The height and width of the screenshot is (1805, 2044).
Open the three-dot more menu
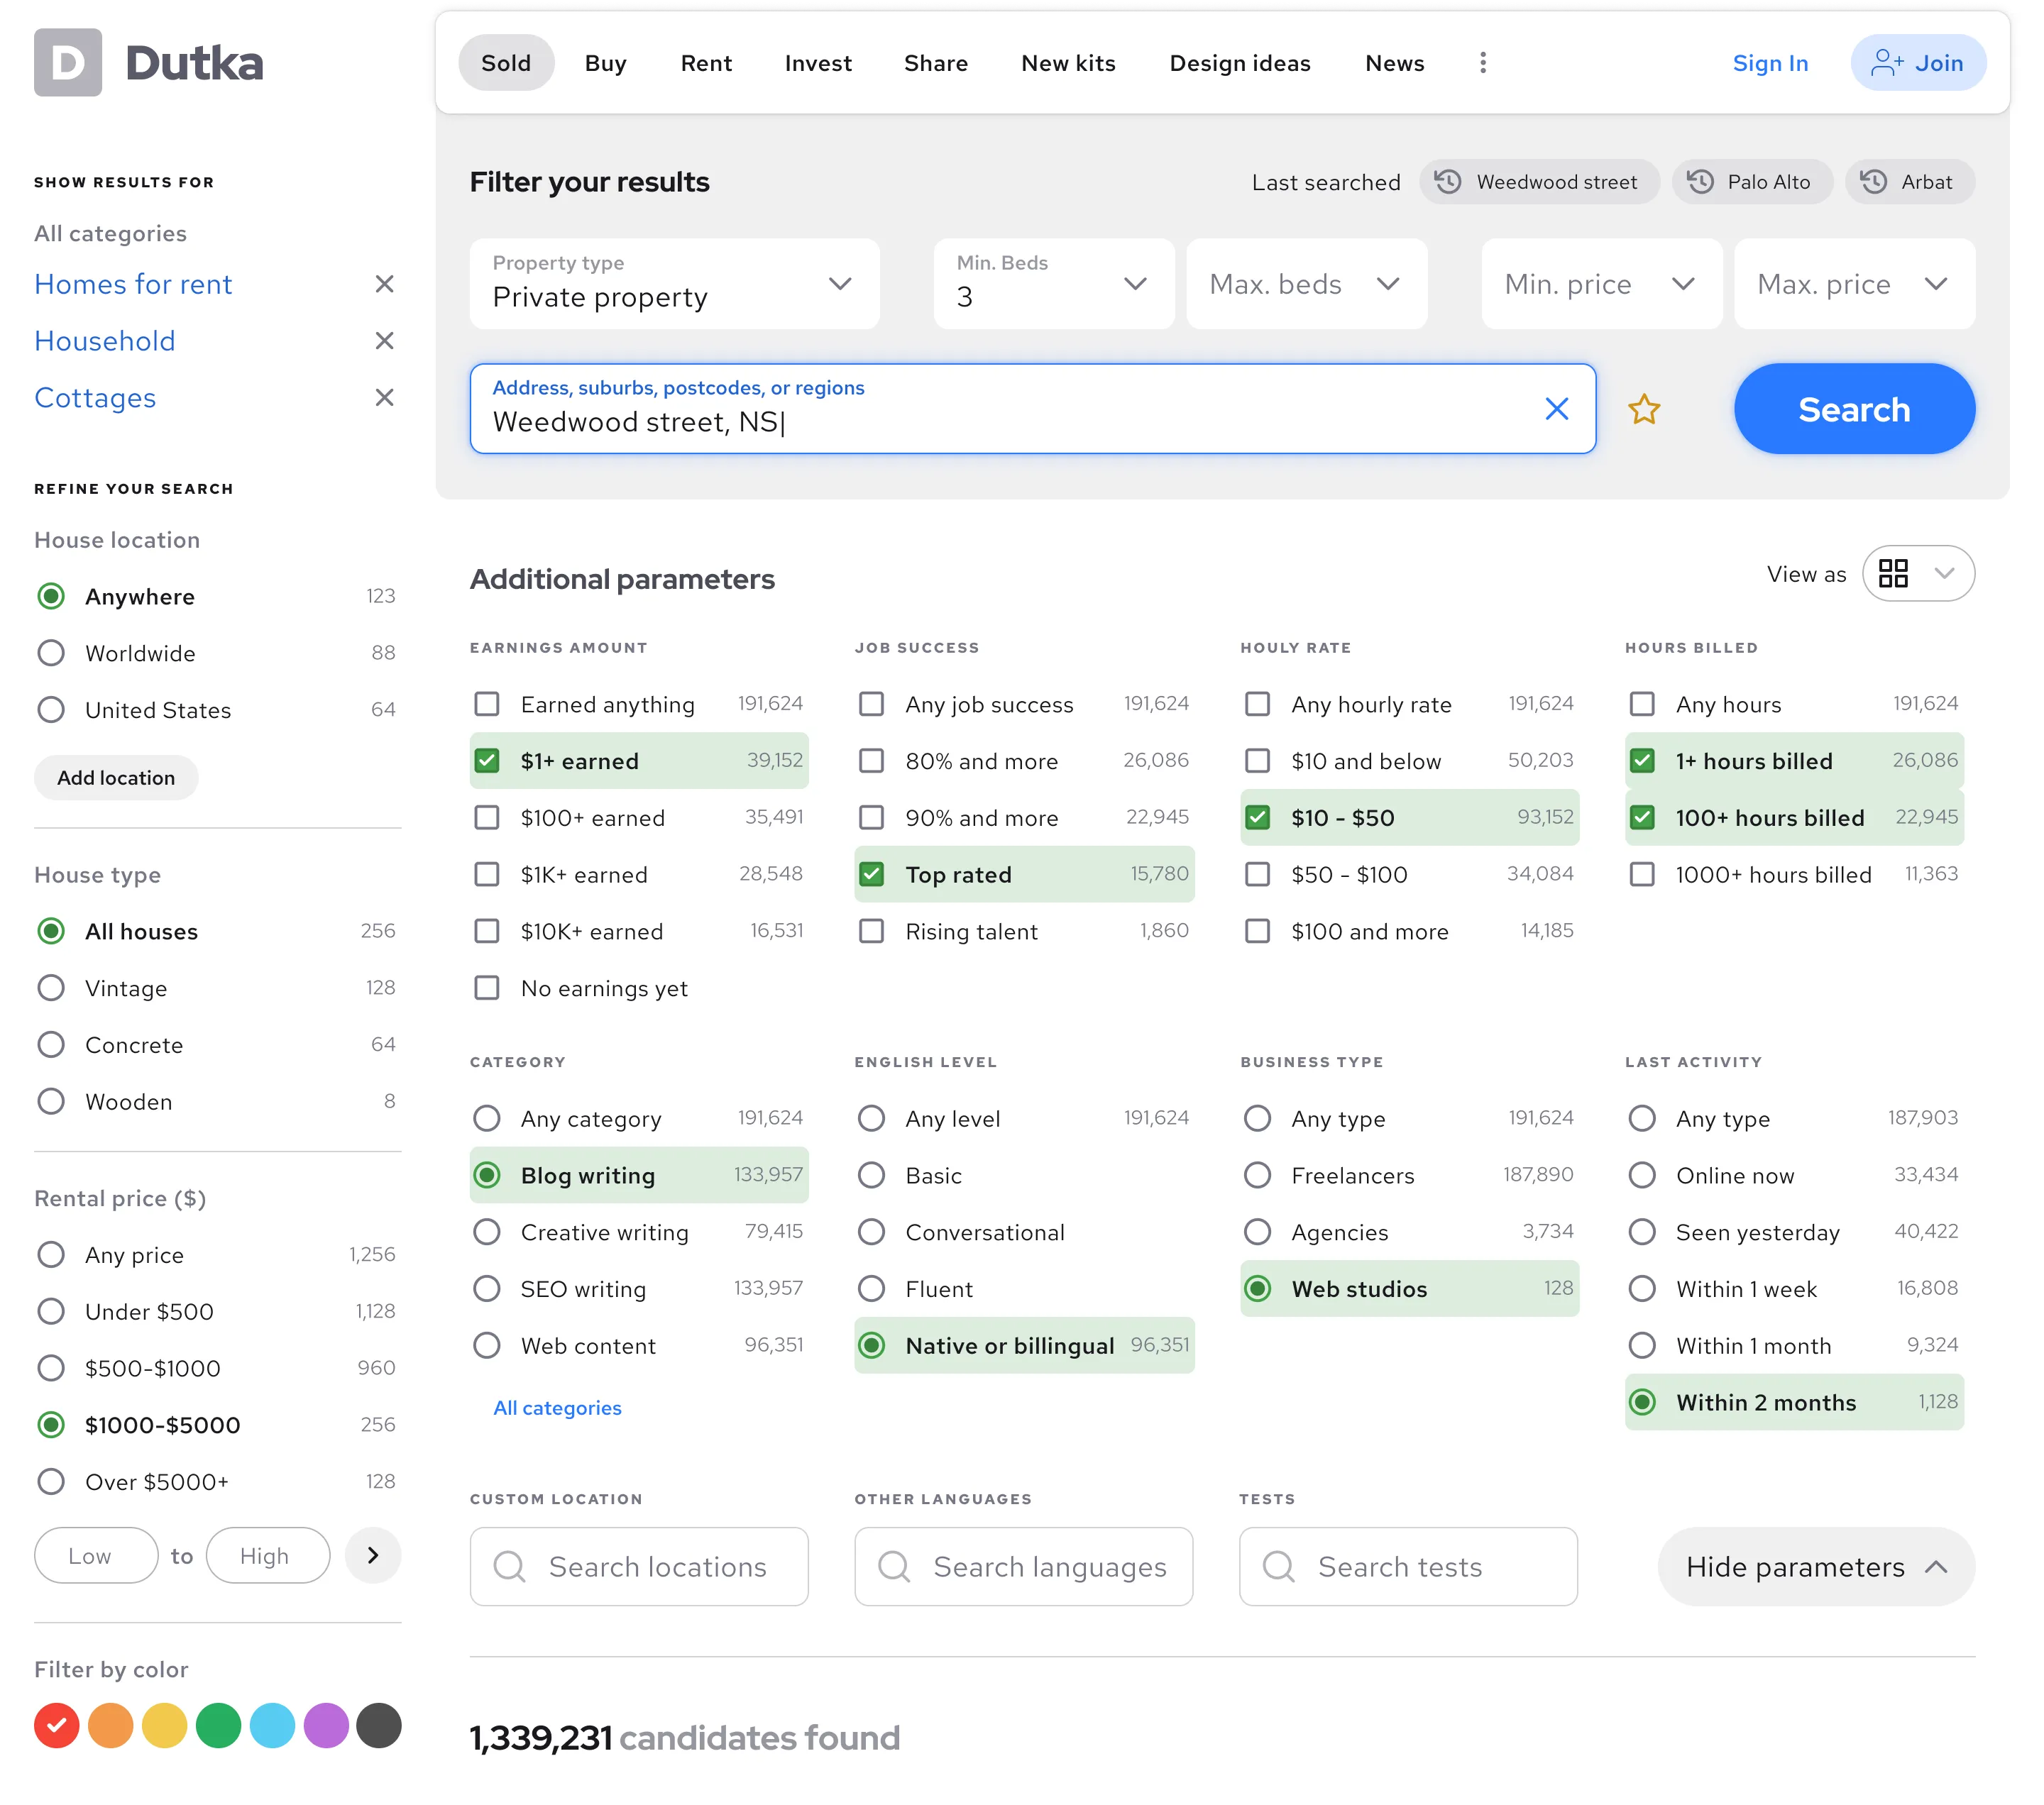click(1482, 63)
